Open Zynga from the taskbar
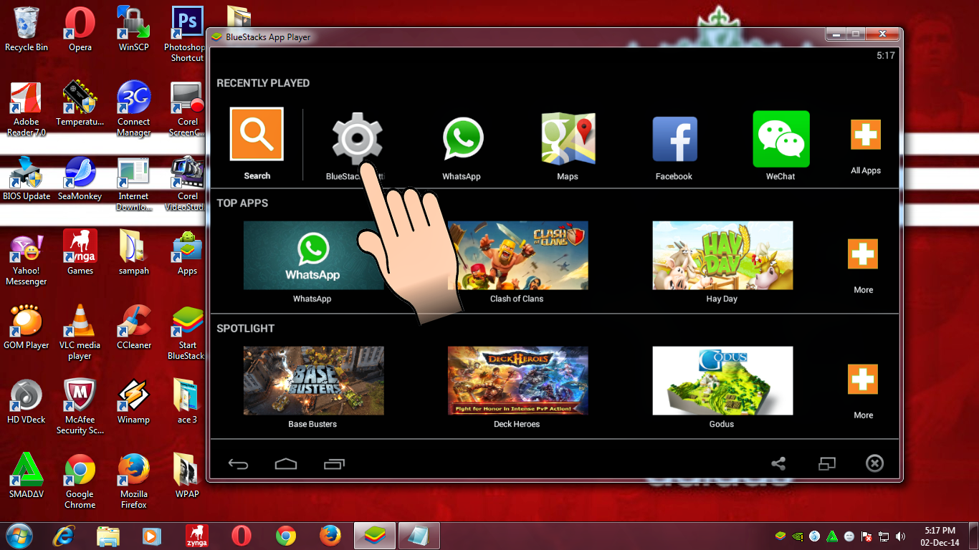Viewport: 979px width, 550px height. pyautogui.click(x=197, y=536)
